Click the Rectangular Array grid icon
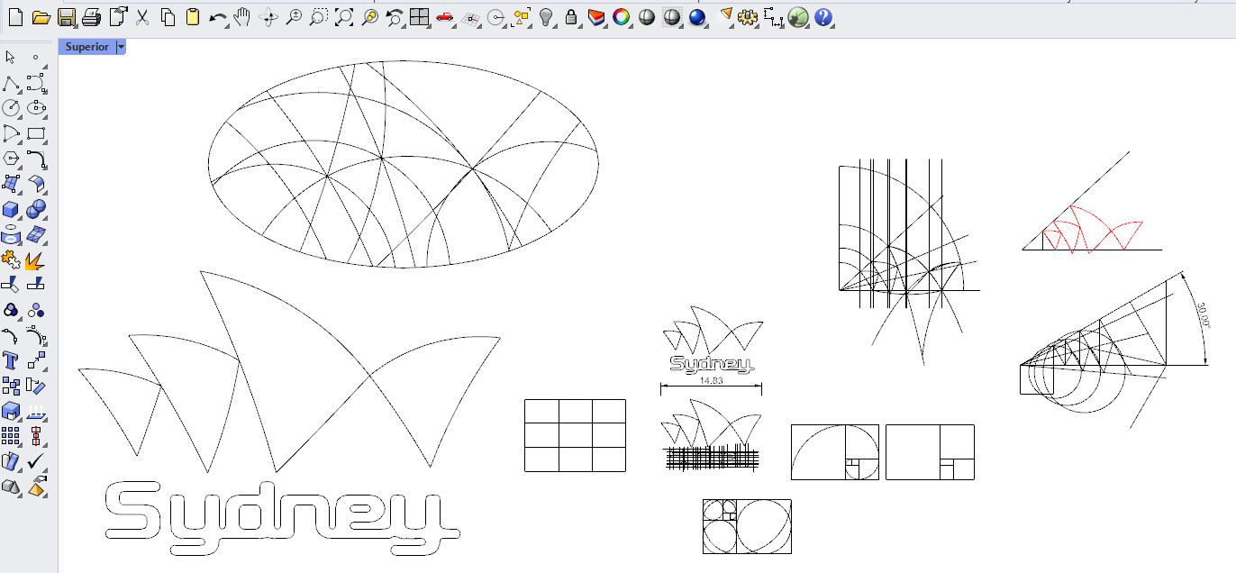This screenshot has width=1236, height=573. tap(11, 436)
